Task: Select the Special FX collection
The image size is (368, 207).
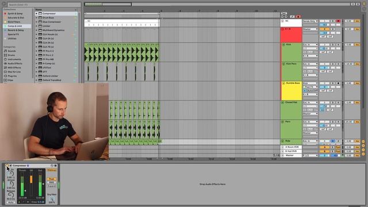Action: click(13, 34)
